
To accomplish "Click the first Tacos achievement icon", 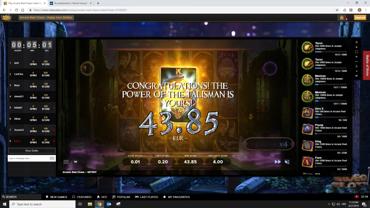I will tap(307, 47).
